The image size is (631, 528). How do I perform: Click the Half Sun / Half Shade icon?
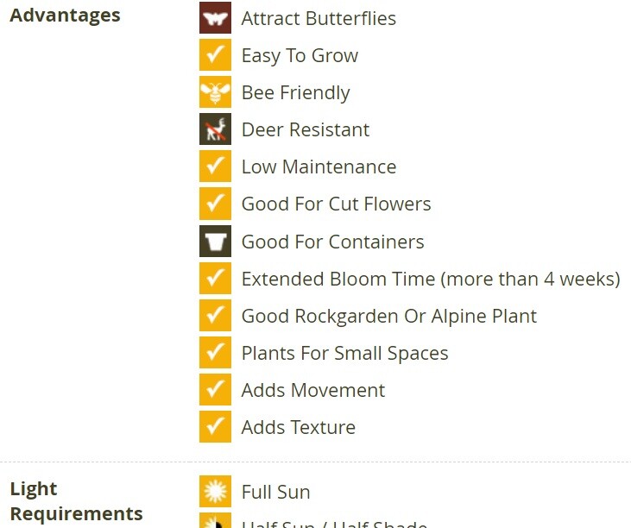pyautogui.click(x=215, y=520)
